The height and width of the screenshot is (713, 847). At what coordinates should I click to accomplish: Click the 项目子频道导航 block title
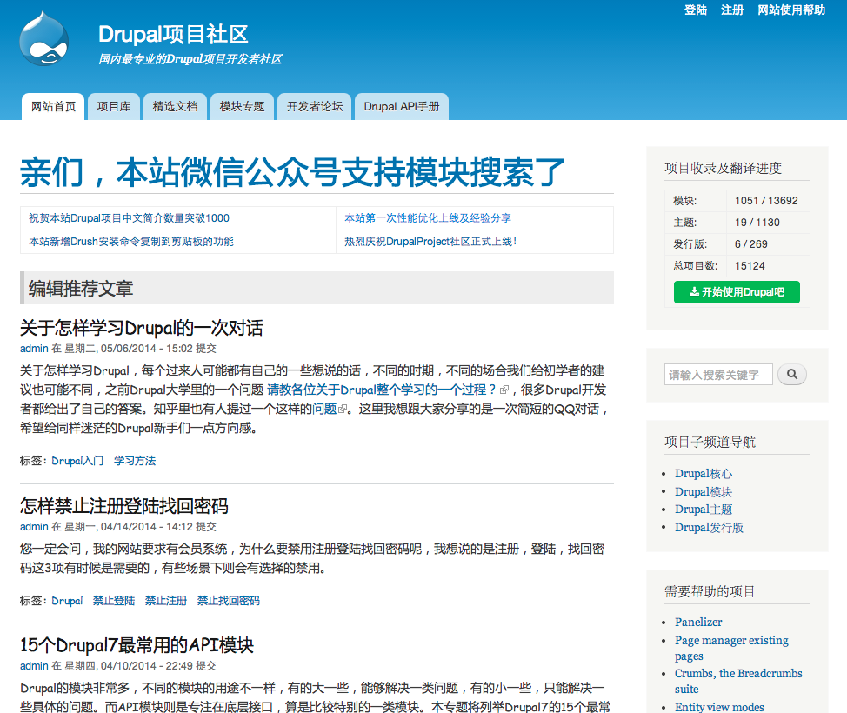click(x=710, y=442)
